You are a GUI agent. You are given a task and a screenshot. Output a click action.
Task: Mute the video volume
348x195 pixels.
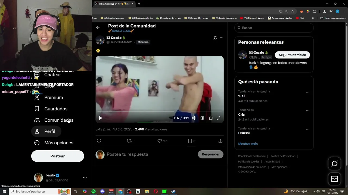click(194, 118)
